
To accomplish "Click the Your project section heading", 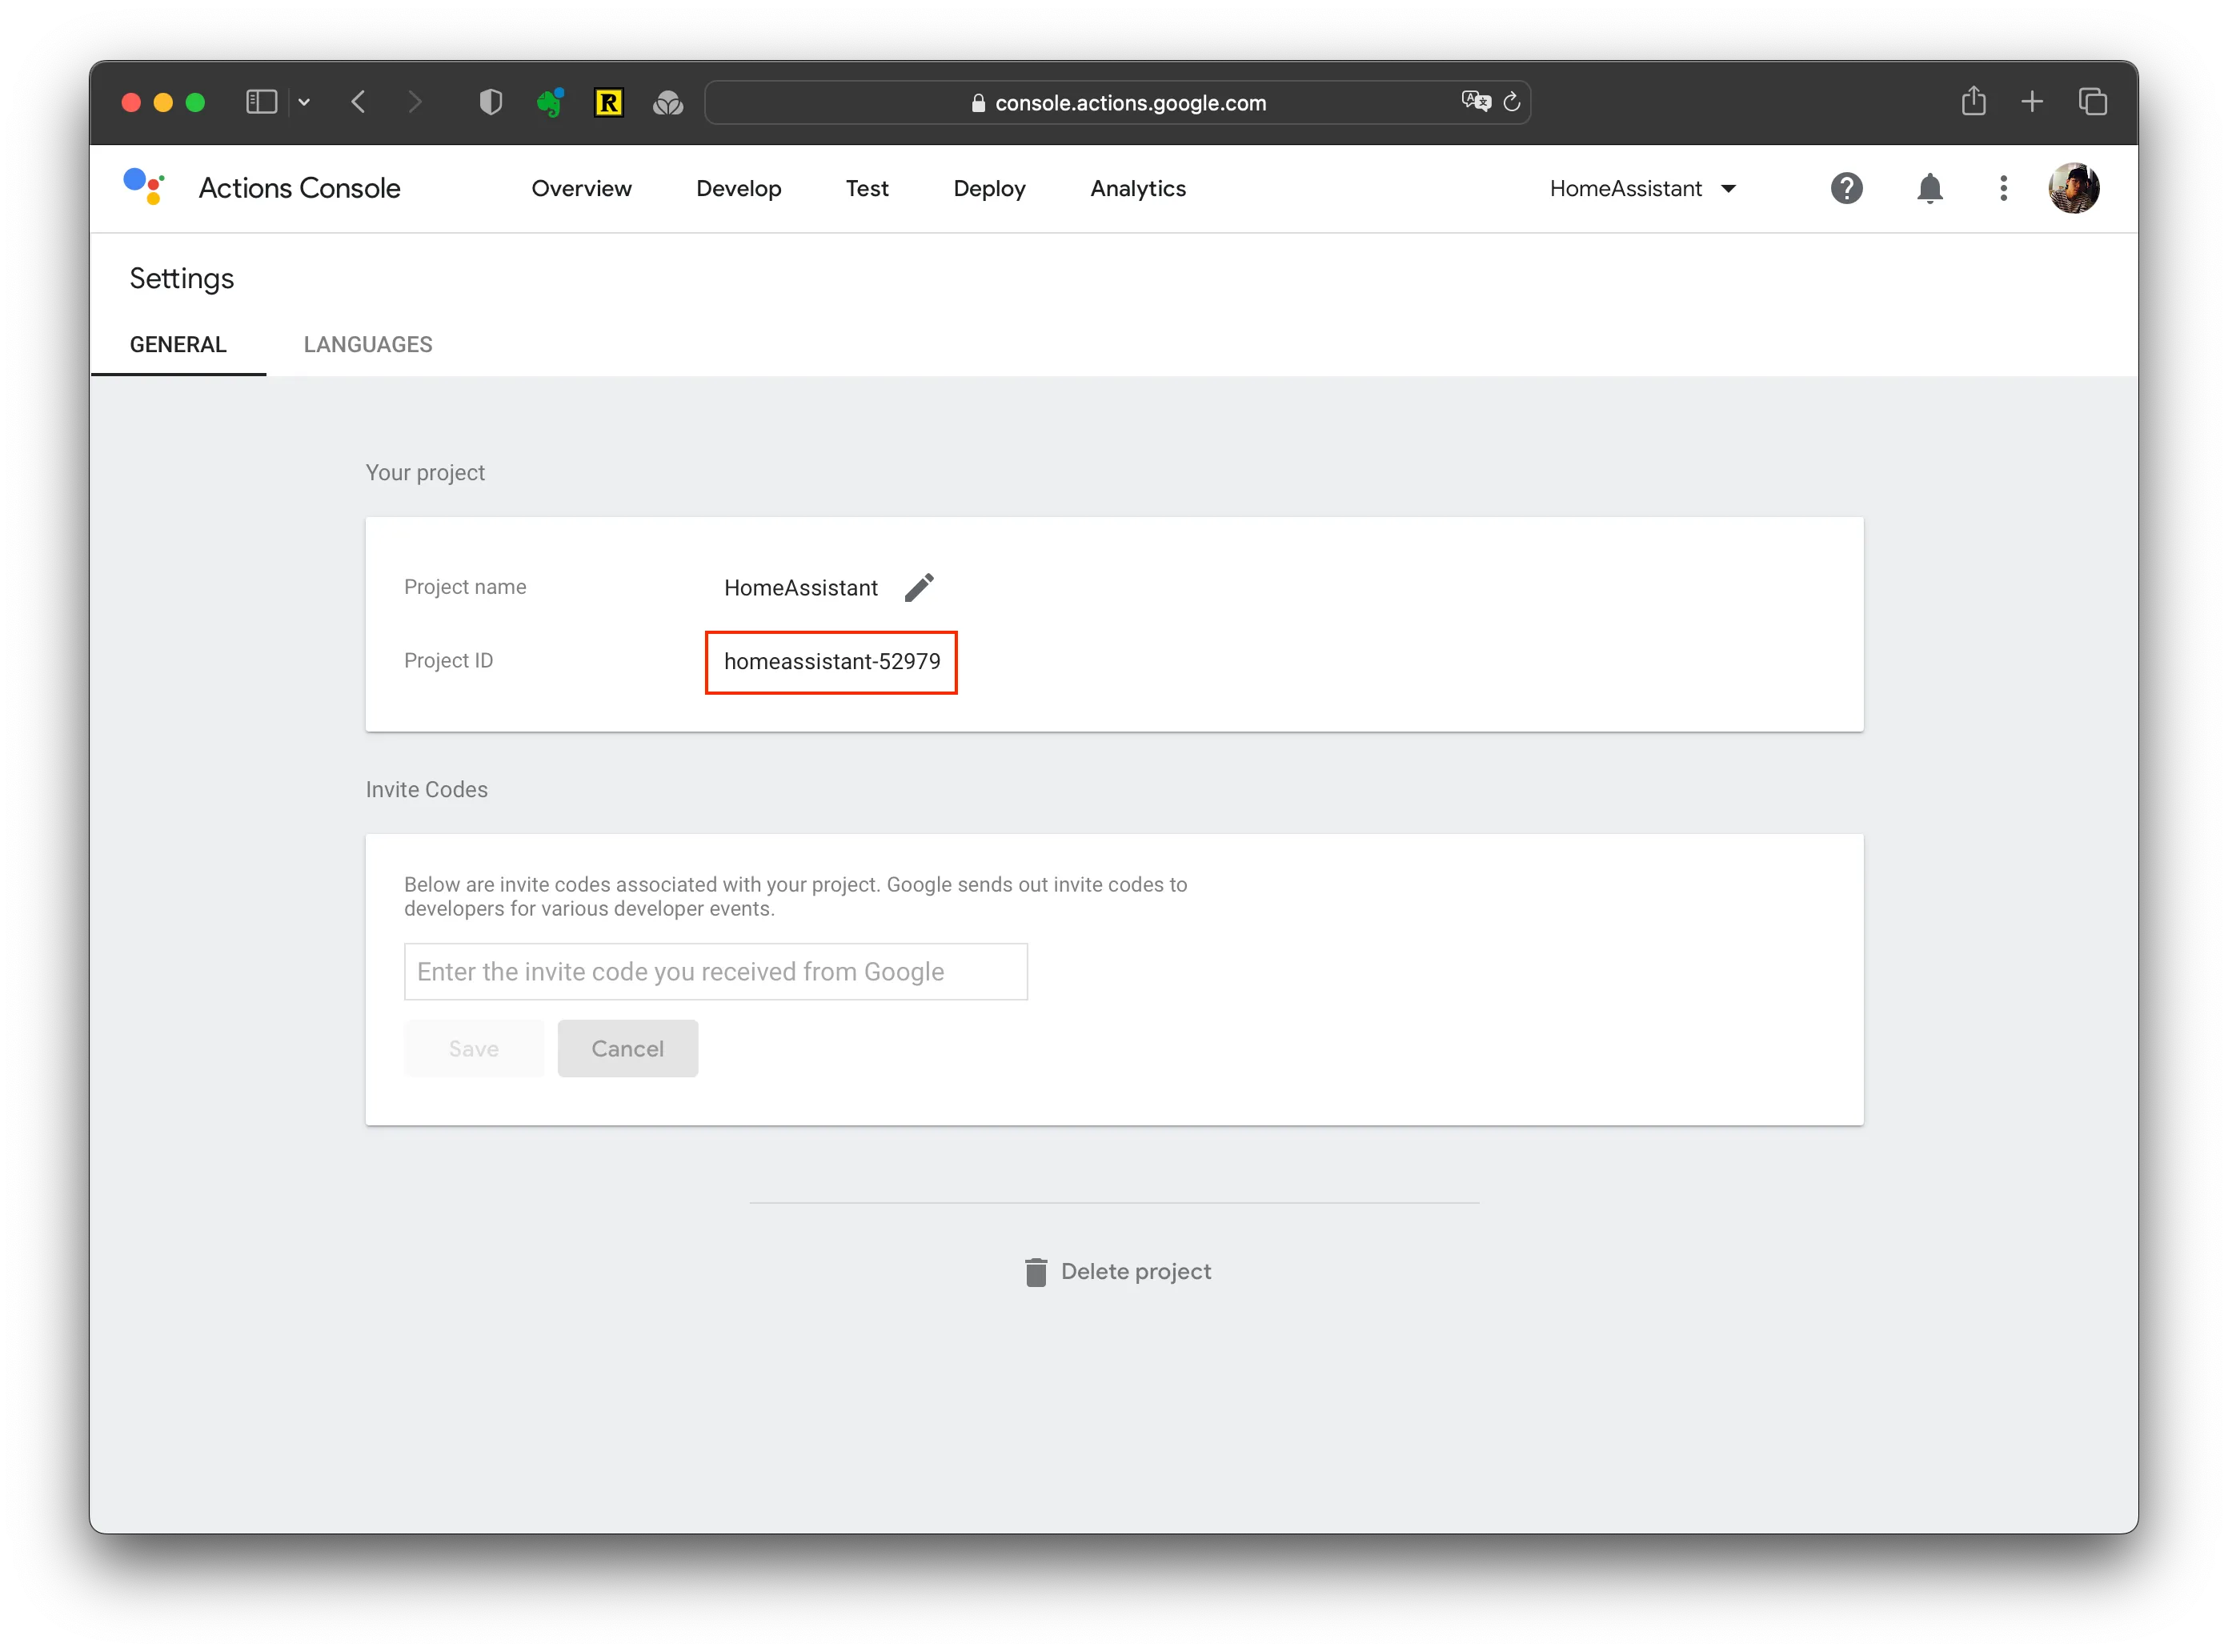I will tap(424, 472).
